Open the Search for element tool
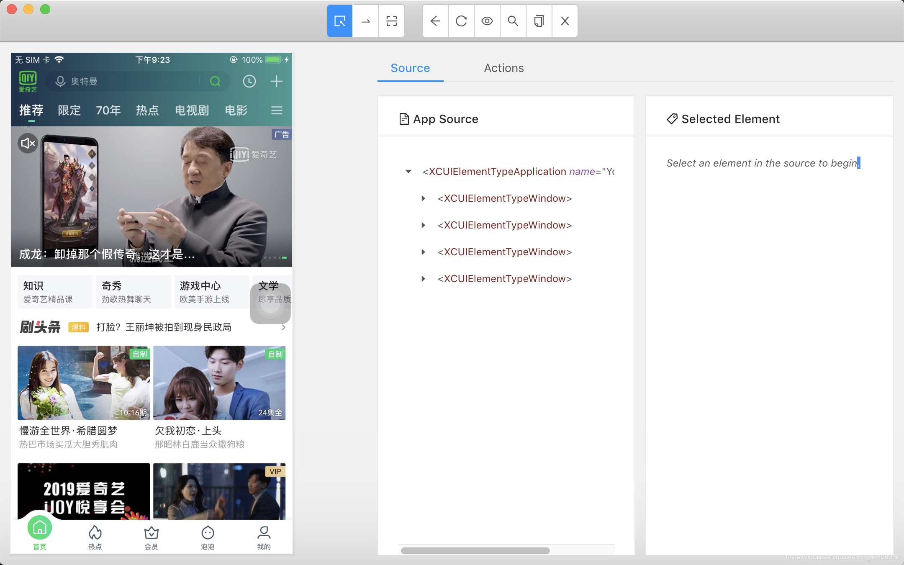This screenshot has width=904, height=565. [x=513, y=21]
